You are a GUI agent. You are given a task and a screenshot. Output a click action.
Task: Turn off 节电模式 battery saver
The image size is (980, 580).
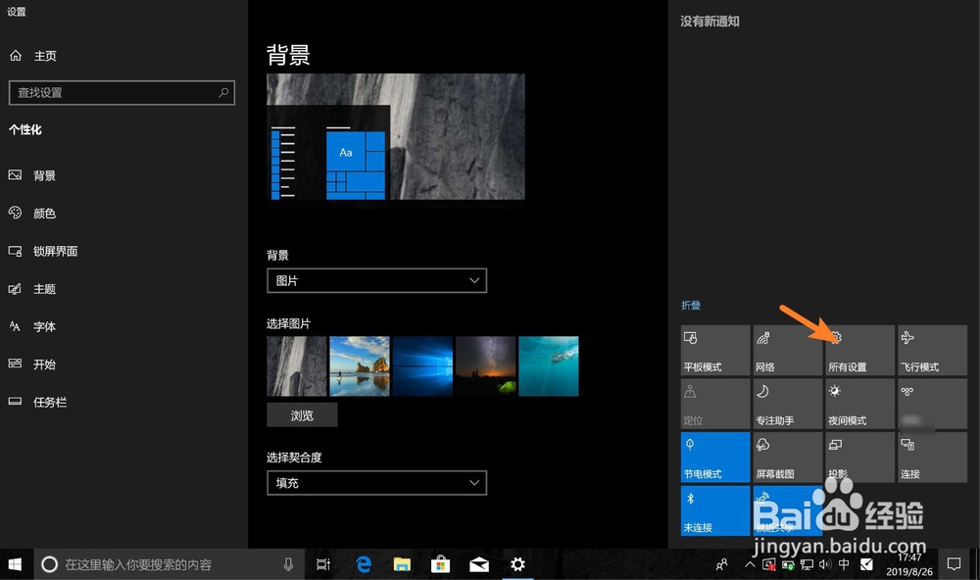coord(714,457)
